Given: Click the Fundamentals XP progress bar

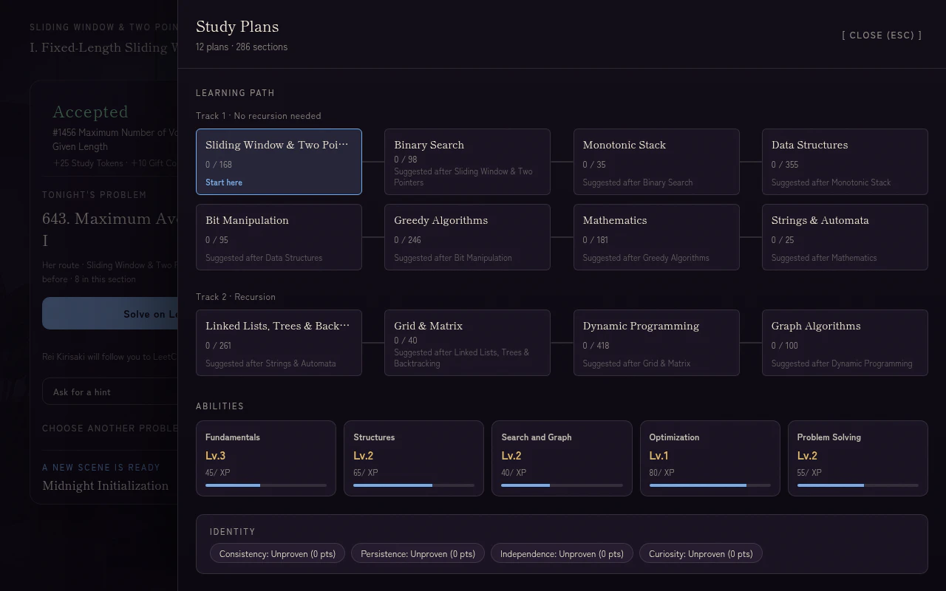Looking at the screenshot, I should [266, 485].
